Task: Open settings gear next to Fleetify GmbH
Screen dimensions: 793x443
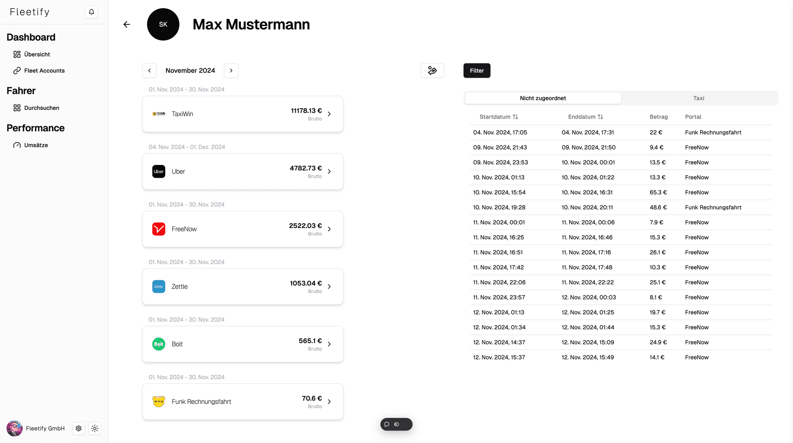Action: [x=78, y=429]
